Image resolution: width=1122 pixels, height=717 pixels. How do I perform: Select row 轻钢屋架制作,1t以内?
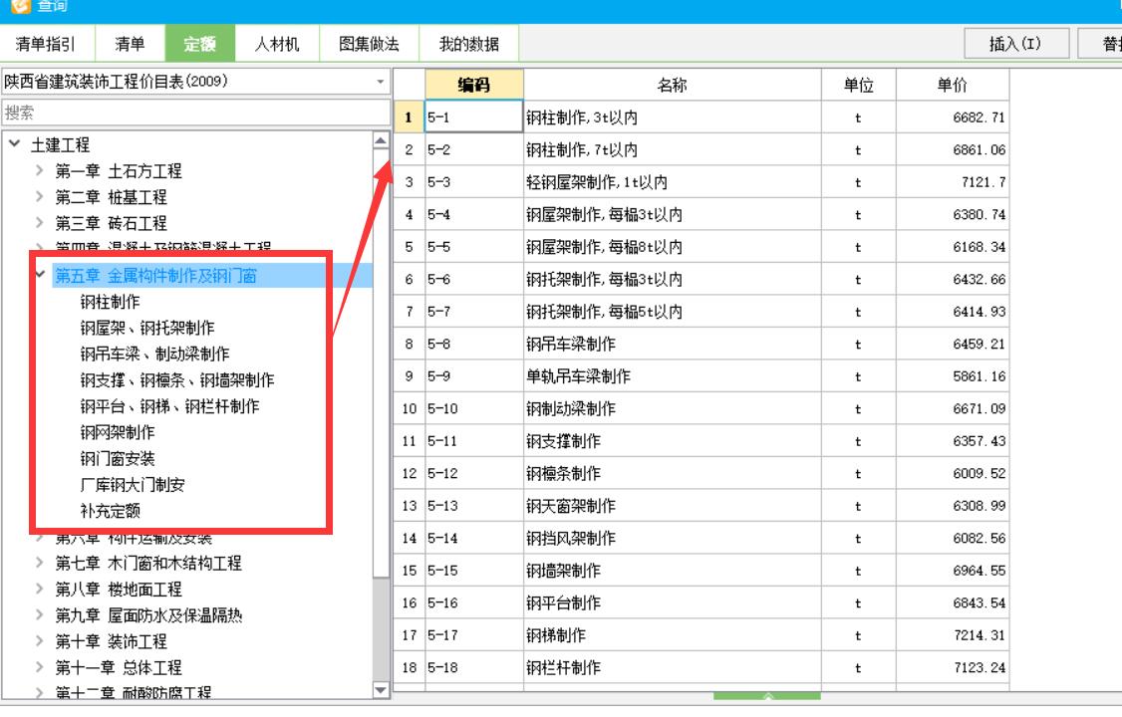pyautogui.click(x=701, y=182)
